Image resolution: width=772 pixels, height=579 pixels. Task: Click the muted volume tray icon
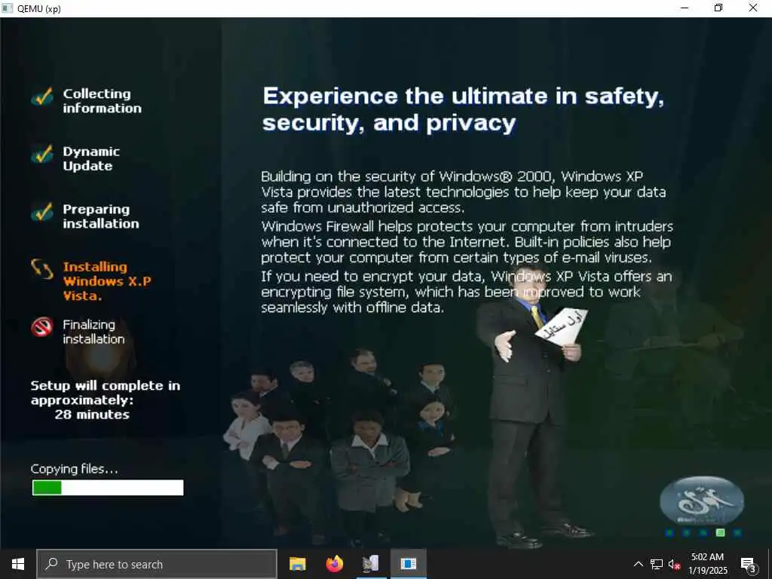675,564
